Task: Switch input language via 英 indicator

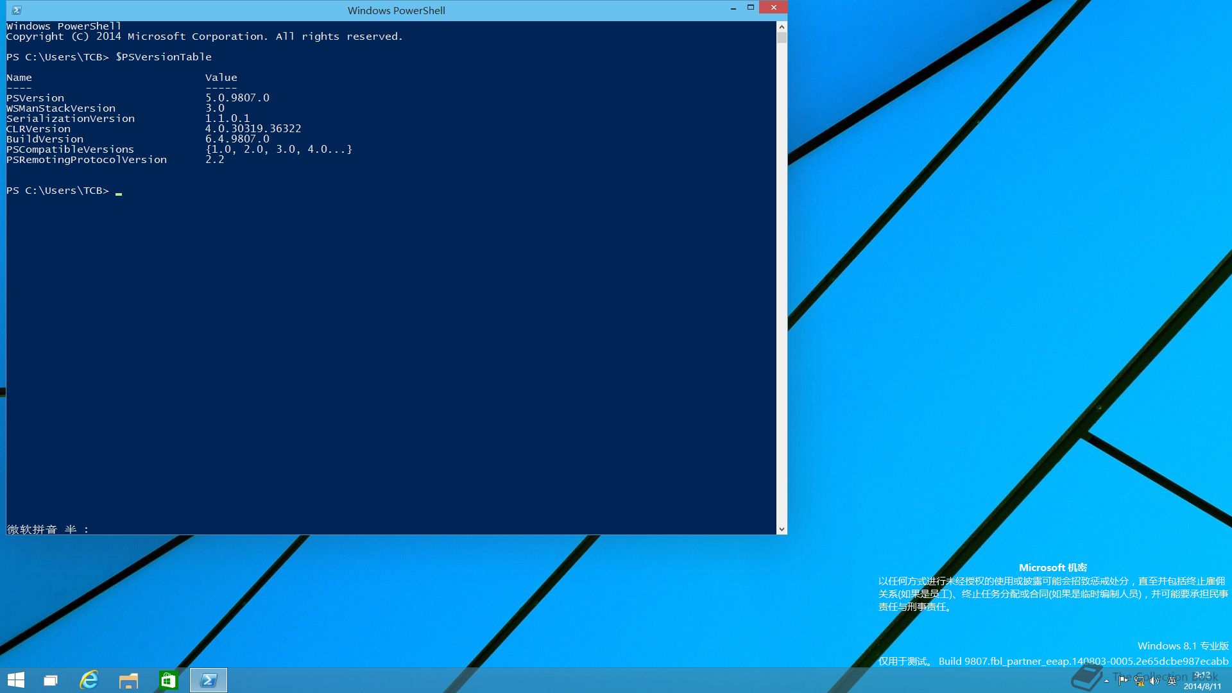Action: coord(1172,681)
